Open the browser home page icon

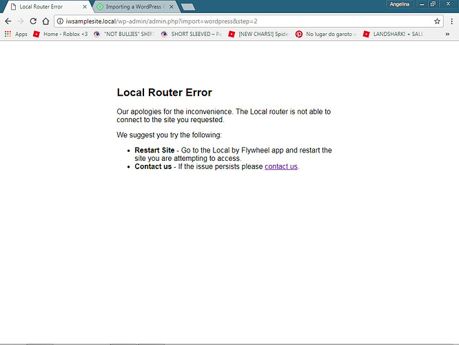[45, 21]
